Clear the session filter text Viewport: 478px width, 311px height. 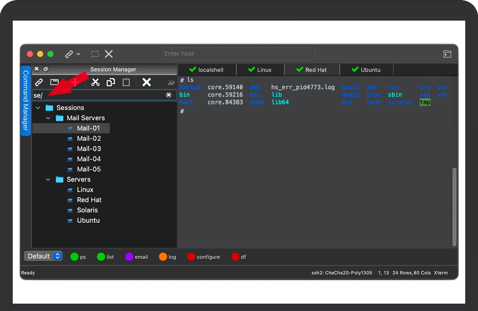tap(169, 95)
